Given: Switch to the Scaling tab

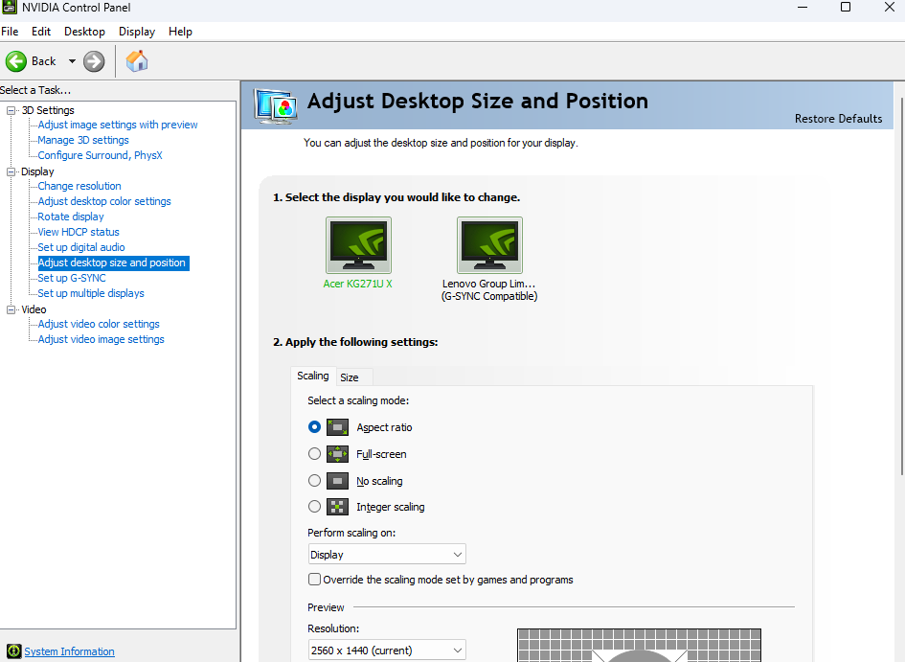Looking at the screenshot, I should point(313,376).
